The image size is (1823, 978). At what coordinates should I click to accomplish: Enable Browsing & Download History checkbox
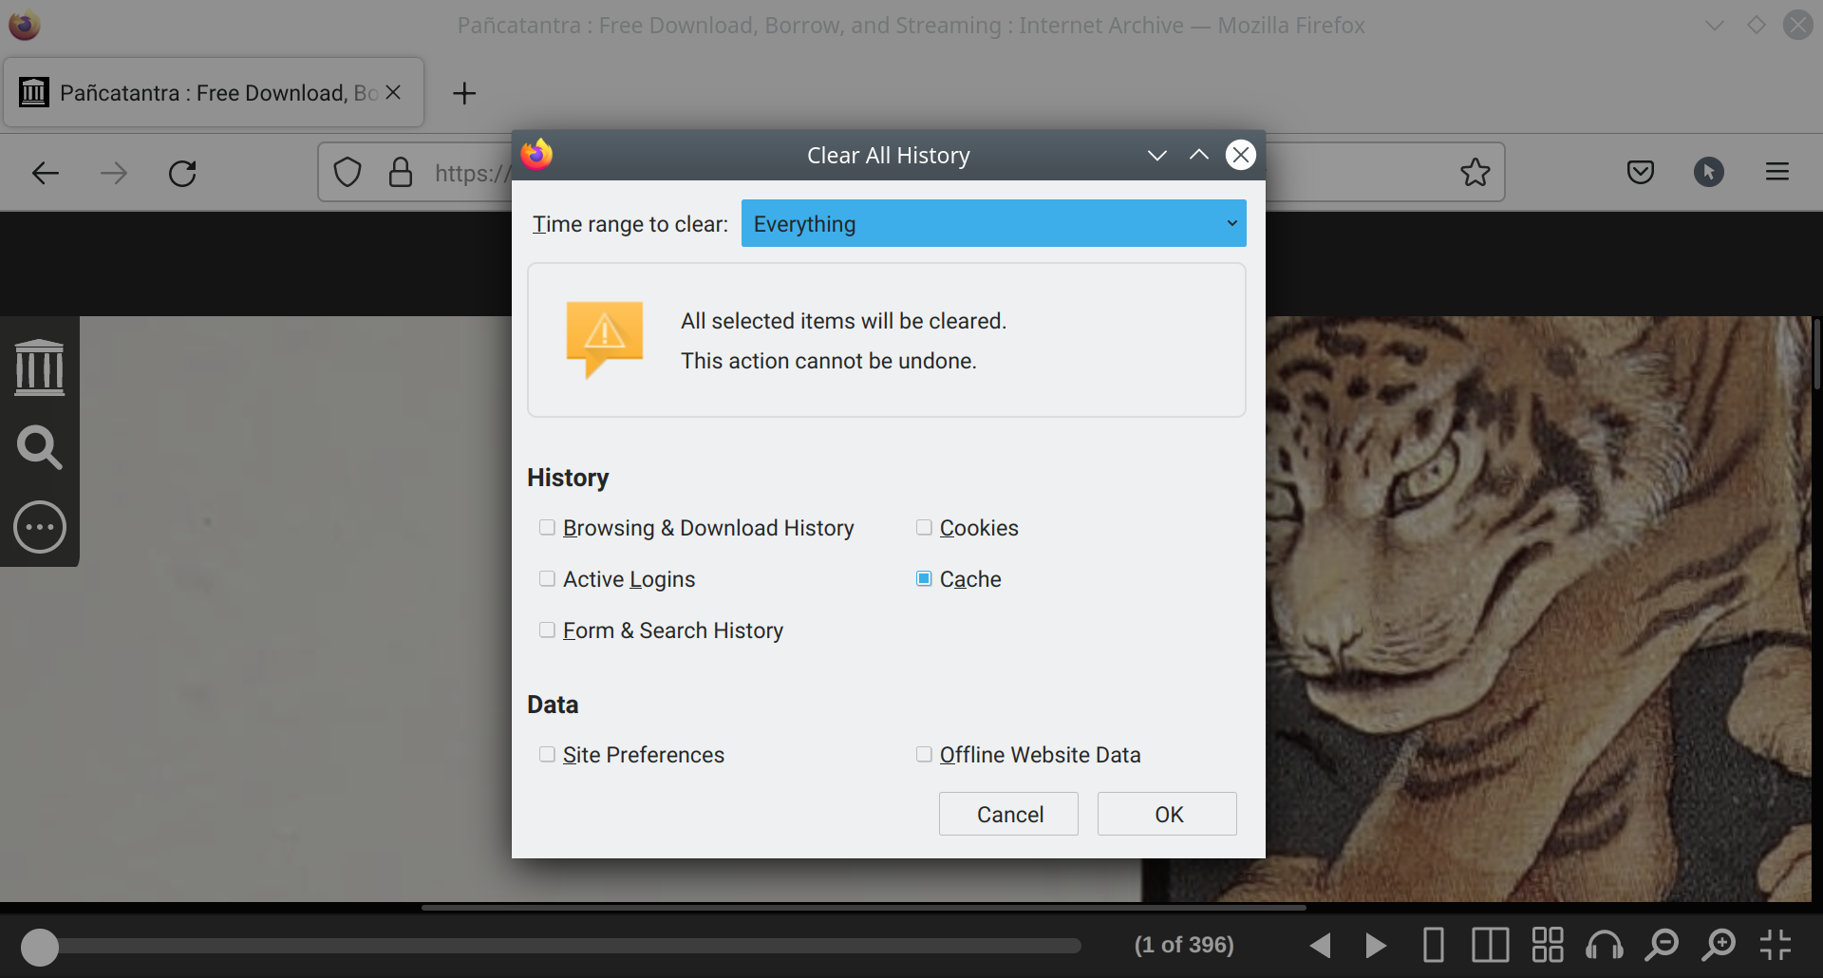click(547, 528)
